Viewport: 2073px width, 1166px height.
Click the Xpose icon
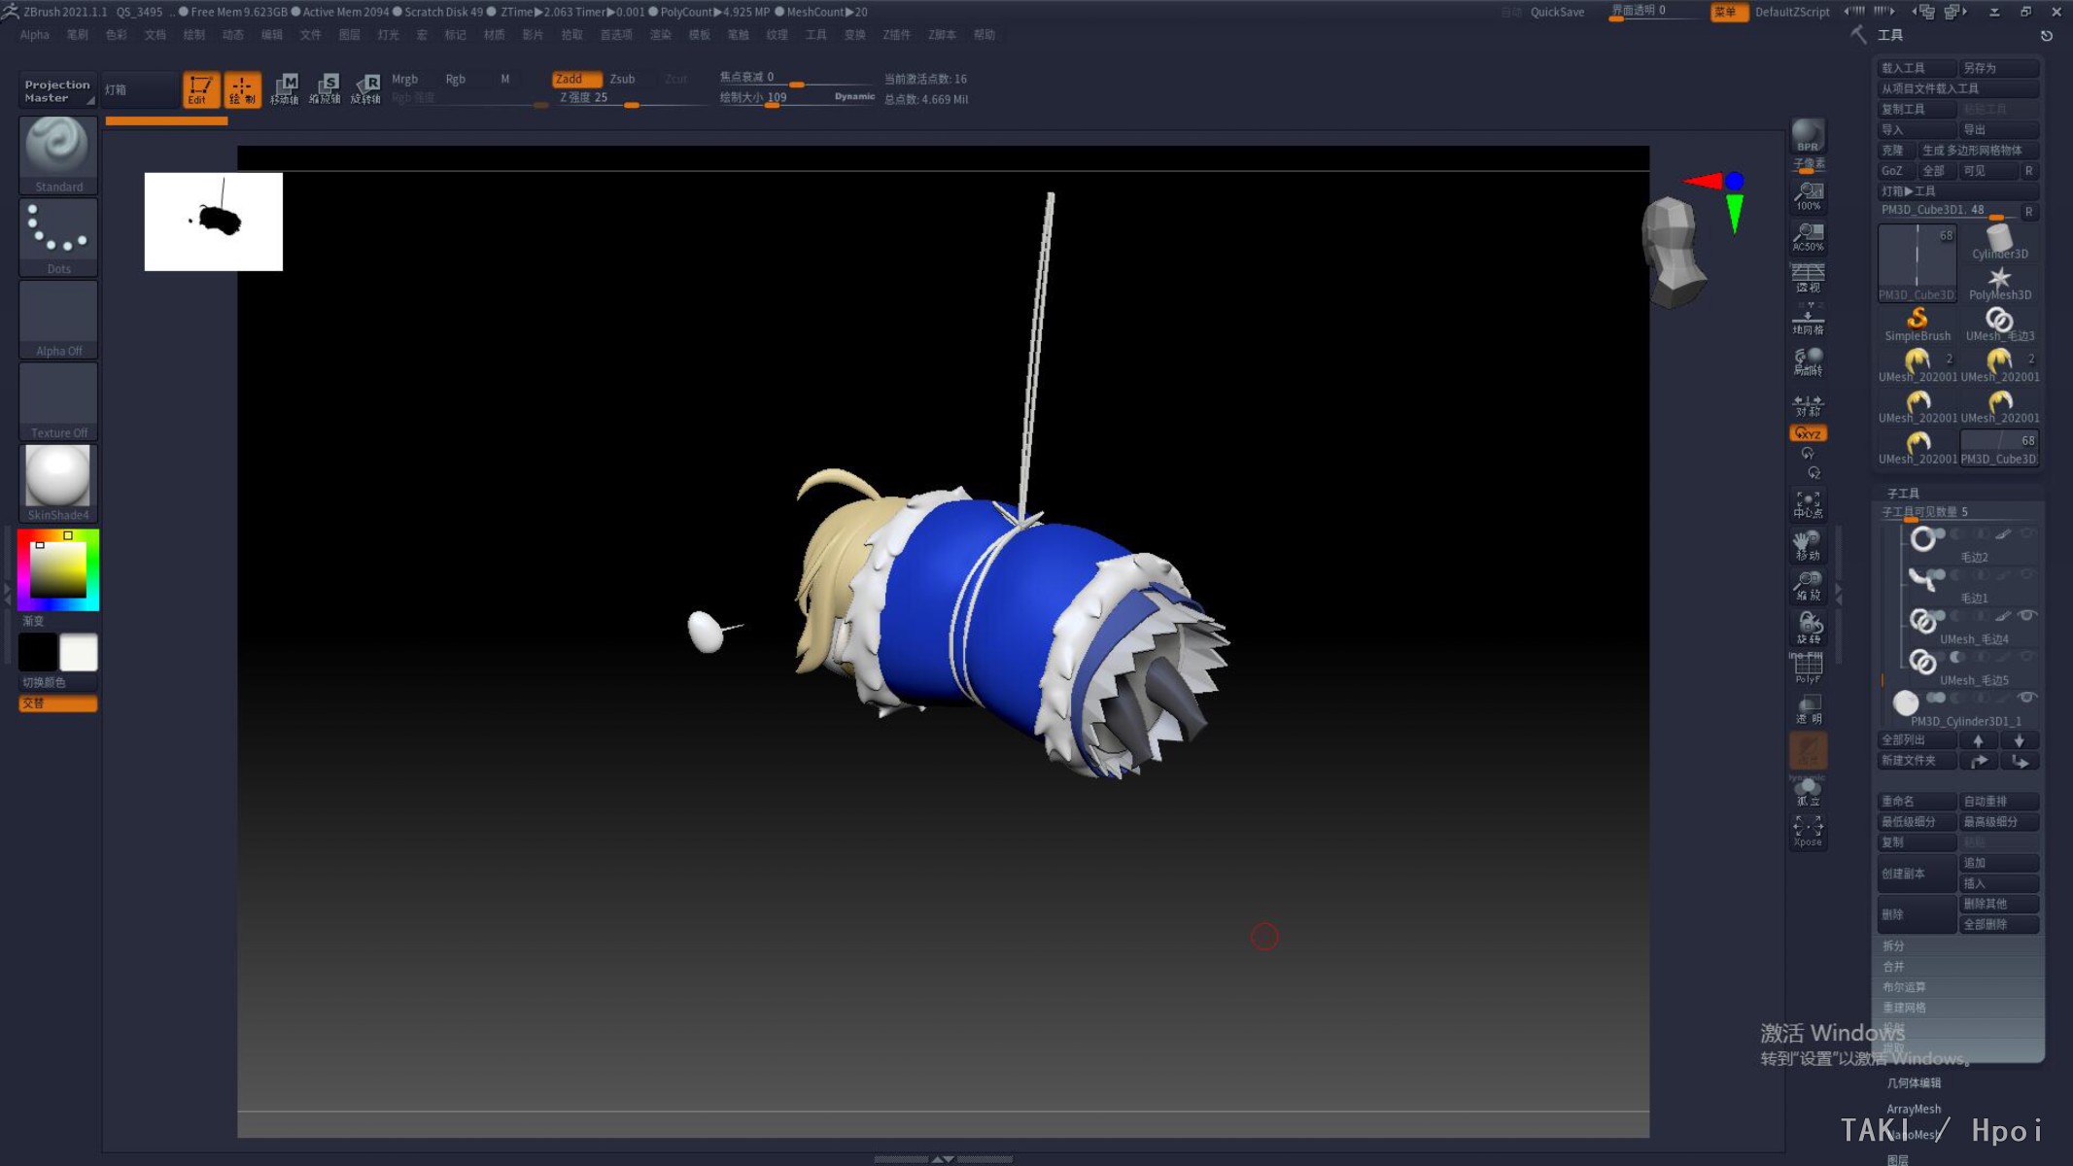(x=1808, y=832)
